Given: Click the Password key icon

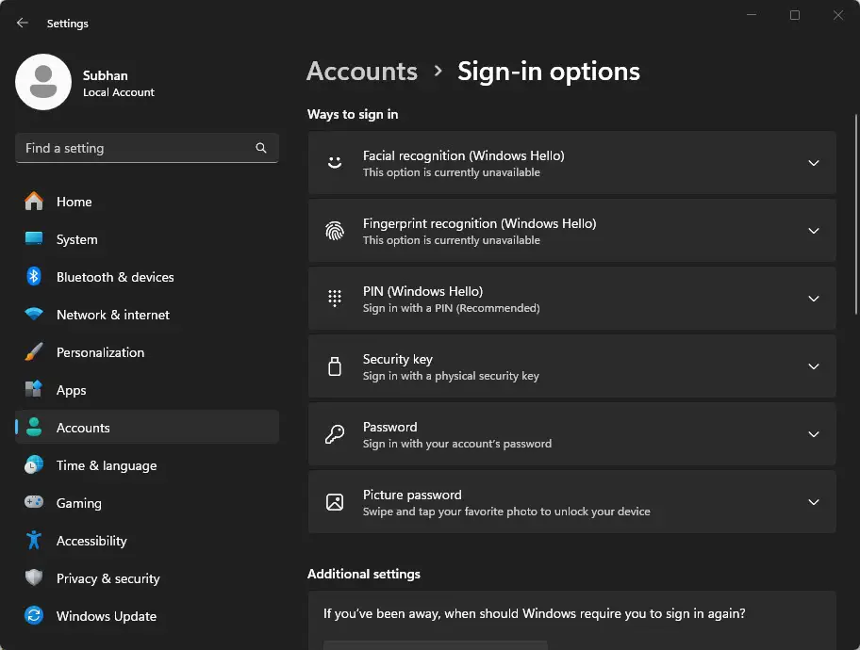Looking at the screenshot, I should click(x=335, y=434).
